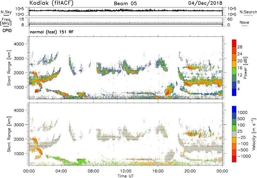
Task: Pick the red bottom segment of Velocity colorbar
Action: point(234,159)
